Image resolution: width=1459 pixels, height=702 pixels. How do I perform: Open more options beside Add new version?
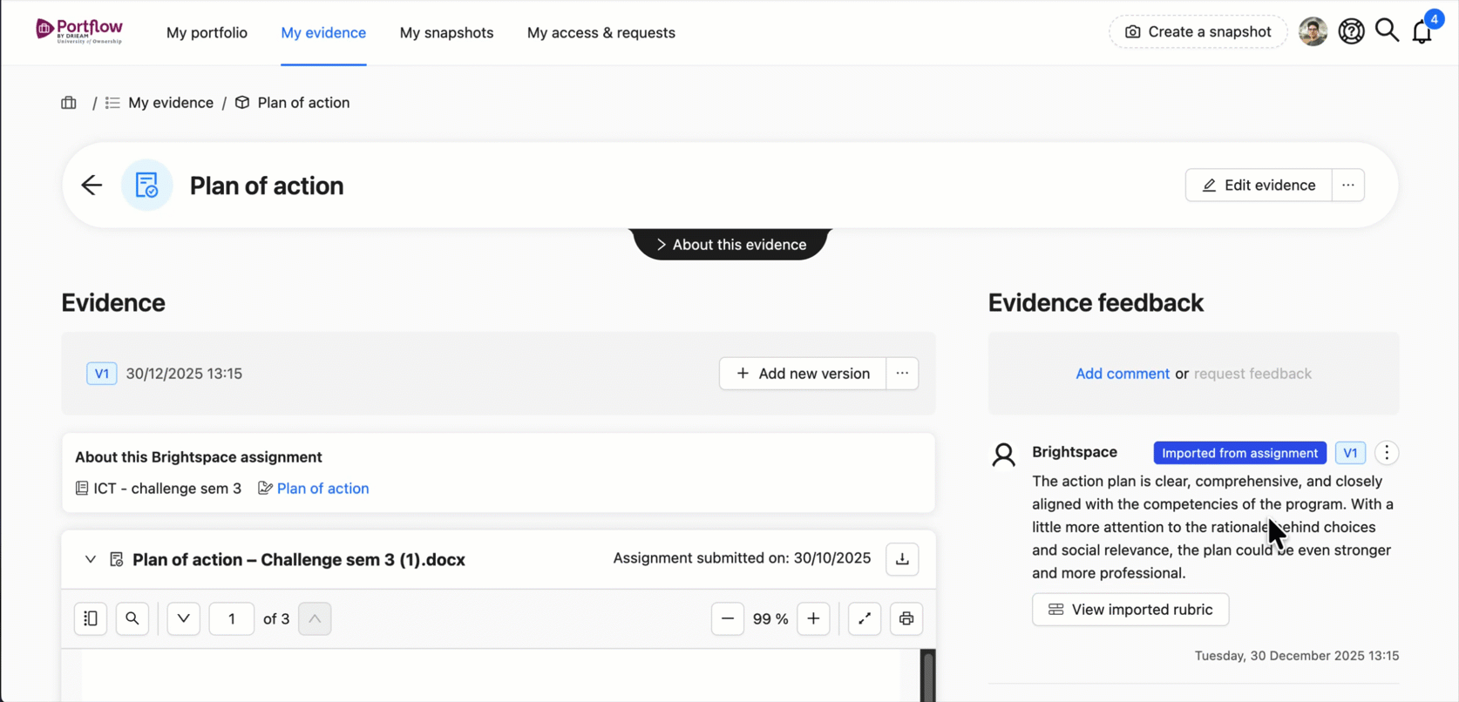point(902,374)
